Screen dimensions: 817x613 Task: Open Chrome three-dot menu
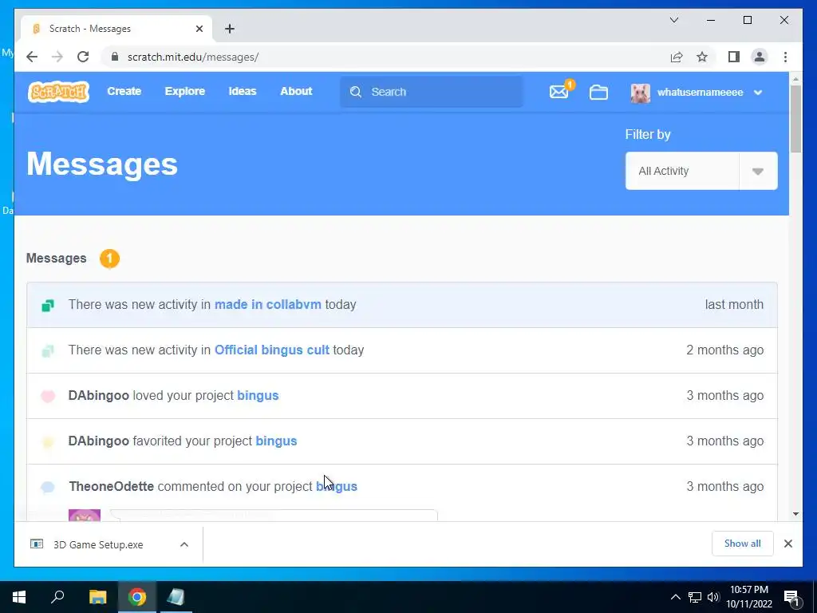coord(785,57)
